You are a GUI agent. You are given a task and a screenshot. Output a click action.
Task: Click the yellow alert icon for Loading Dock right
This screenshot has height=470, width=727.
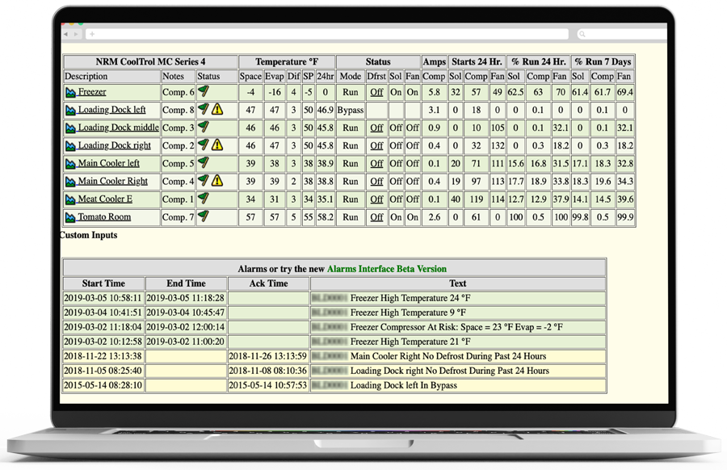[x=217, y=145]
